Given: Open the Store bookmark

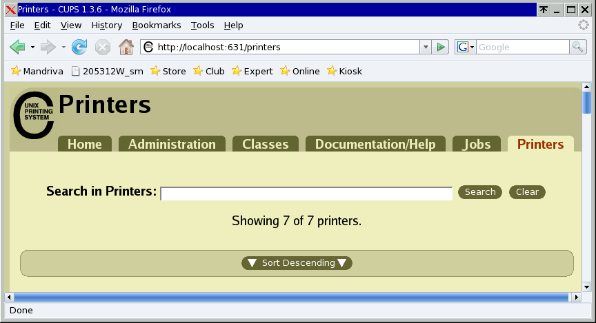Looking at the screenshot, I should (x=168, y=71).
